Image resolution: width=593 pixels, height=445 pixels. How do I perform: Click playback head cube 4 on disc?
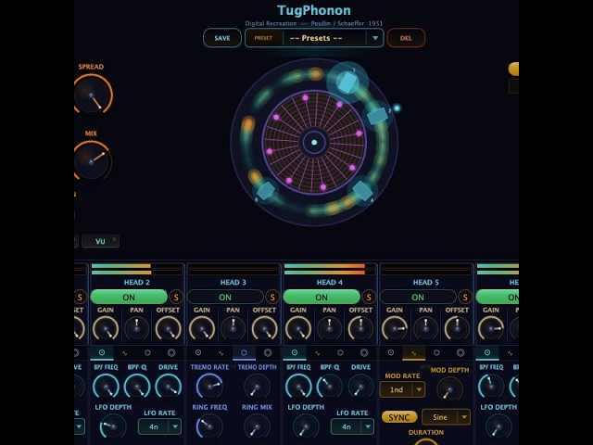click(362, 190)
